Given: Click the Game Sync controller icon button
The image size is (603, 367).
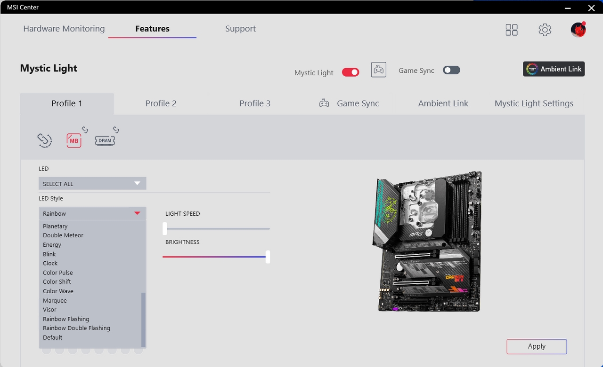Looking at the screenshot, I should 379,70.
